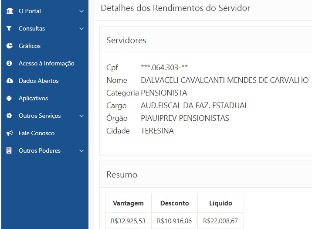Click the Categoria field label
The width and height of the screenshot is (312, 229).
click(x=122, y=93)
